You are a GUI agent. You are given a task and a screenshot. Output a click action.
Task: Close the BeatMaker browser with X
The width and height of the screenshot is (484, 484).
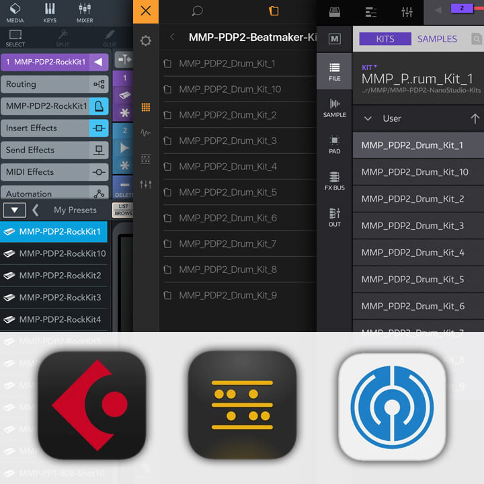click(146, 11)
